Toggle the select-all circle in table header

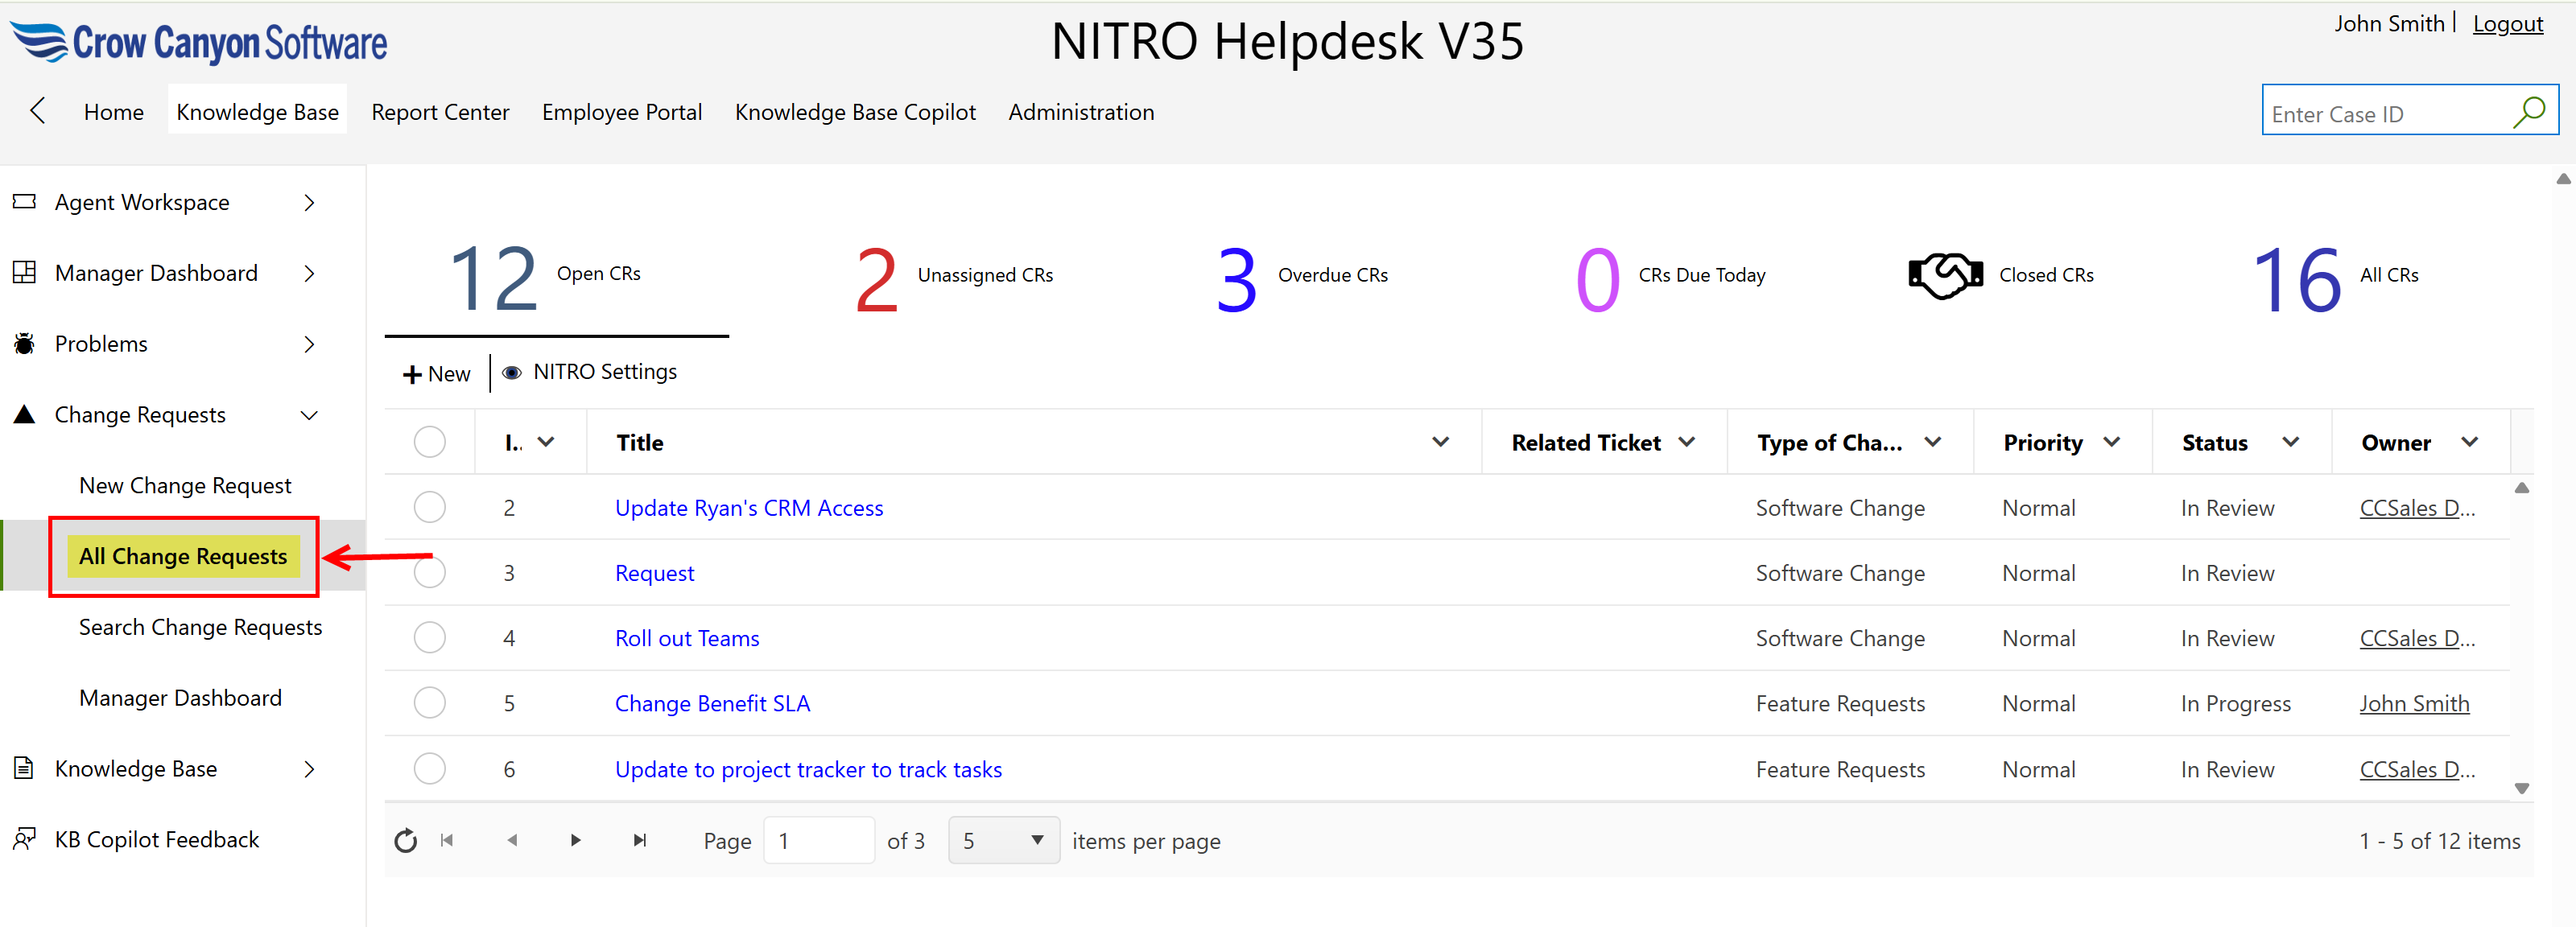click(430, 442)
